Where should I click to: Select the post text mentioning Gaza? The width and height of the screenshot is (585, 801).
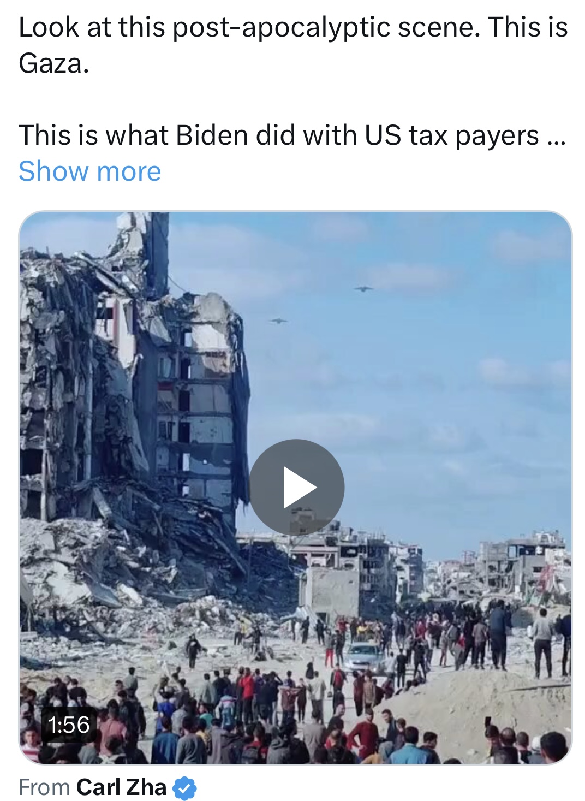coord(293,45)
